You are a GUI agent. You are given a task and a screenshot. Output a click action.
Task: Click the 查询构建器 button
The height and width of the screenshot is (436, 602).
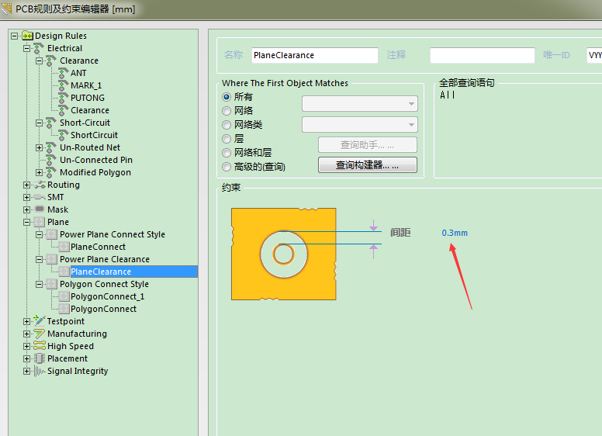click(367, 165)
